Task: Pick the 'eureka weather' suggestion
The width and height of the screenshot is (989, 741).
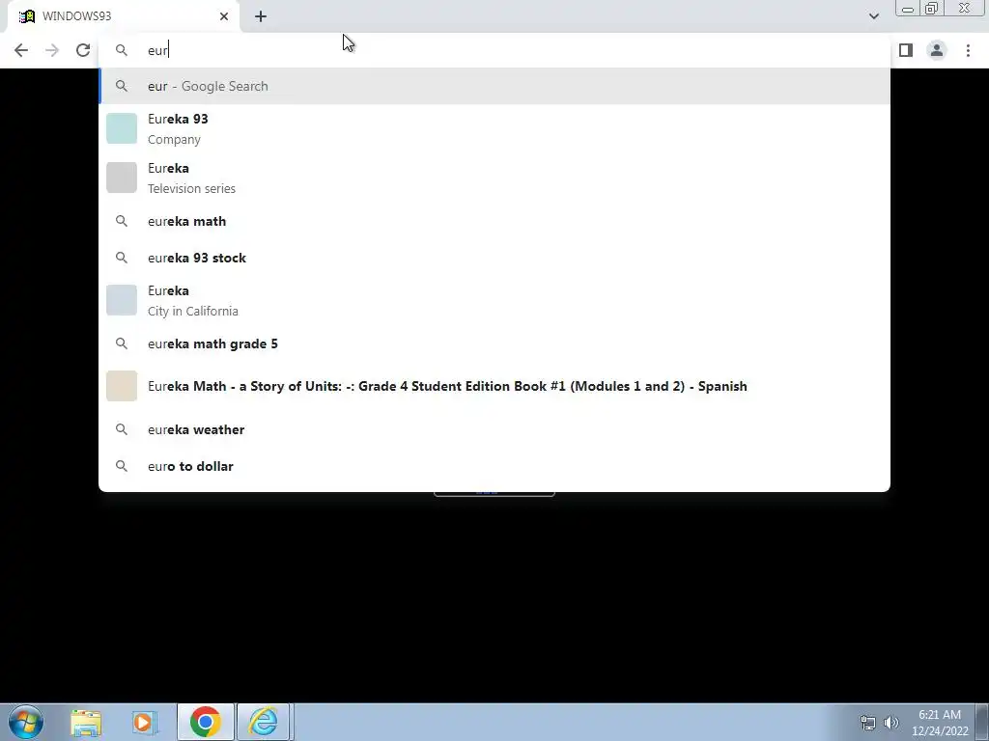Action: [494, 429]
